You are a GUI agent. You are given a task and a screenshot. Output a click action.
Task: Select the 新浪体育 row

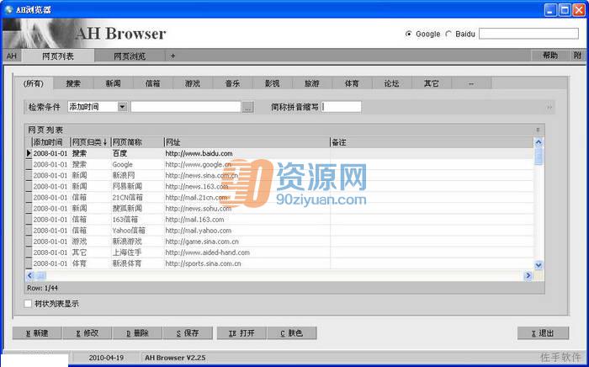tap(279, 263)
